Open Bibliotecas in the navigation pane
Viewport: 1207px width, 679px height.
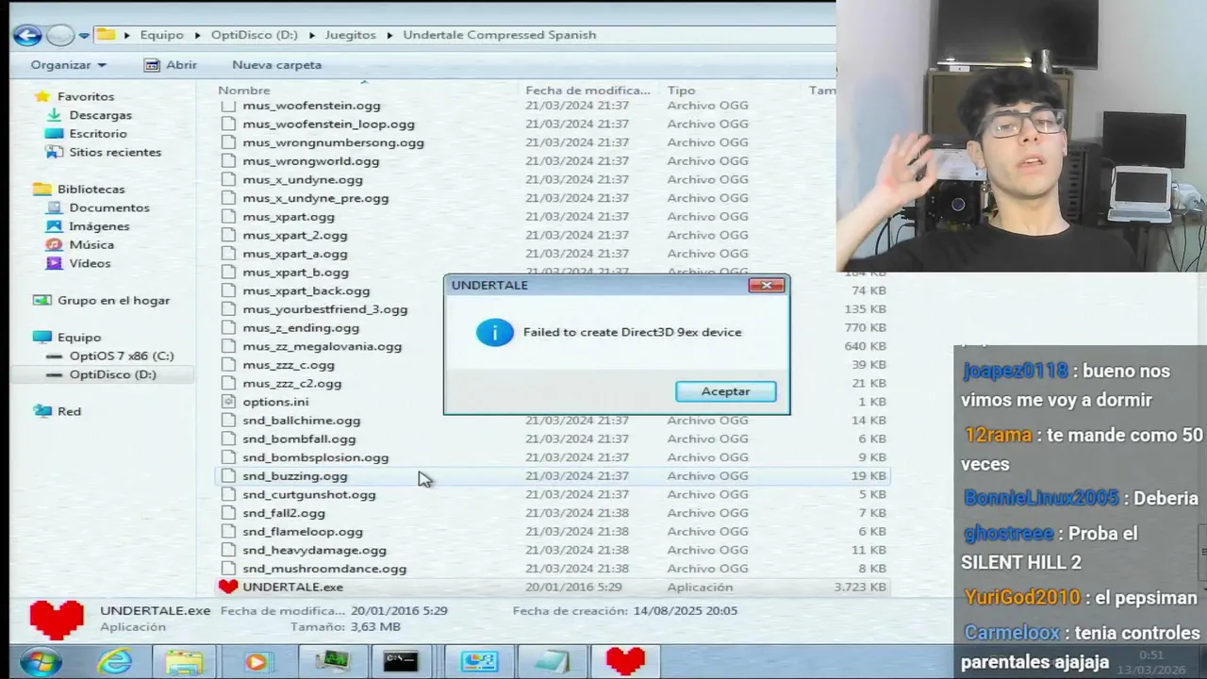[x=91, y=189]
